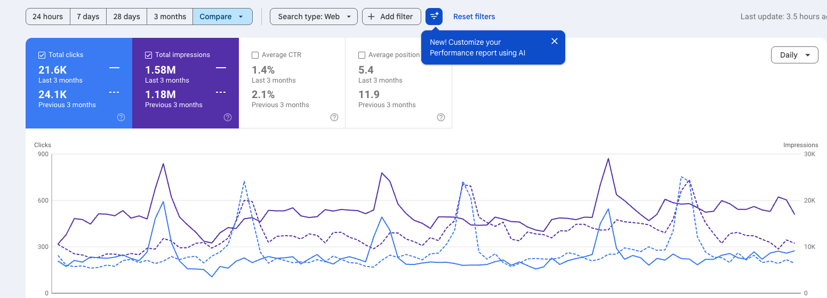
Task: Open the Compare date range dropdown
Action: (222, 17)
